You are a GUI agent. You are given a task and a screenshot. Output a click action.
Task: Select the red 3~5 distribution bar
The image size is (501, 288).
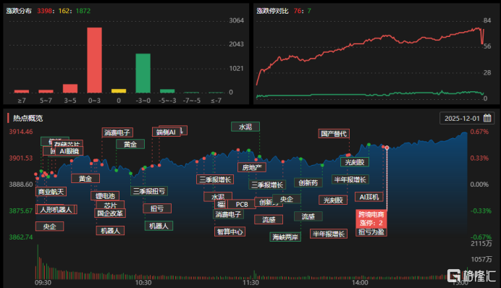tap(70, 88)
